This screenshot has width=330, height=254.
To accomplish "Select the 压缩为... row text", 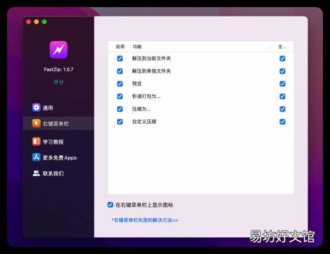I will click(141, 109).
